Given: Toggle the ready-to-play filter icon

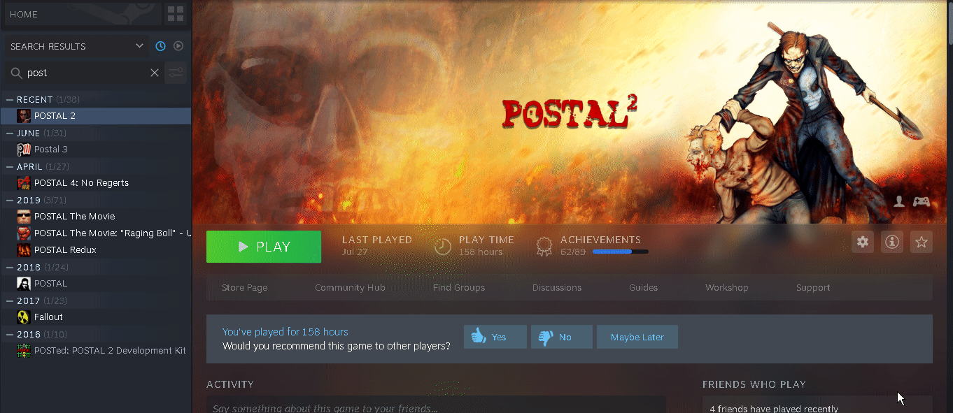Looking at the screenshot, I should [x=178, y=46].
